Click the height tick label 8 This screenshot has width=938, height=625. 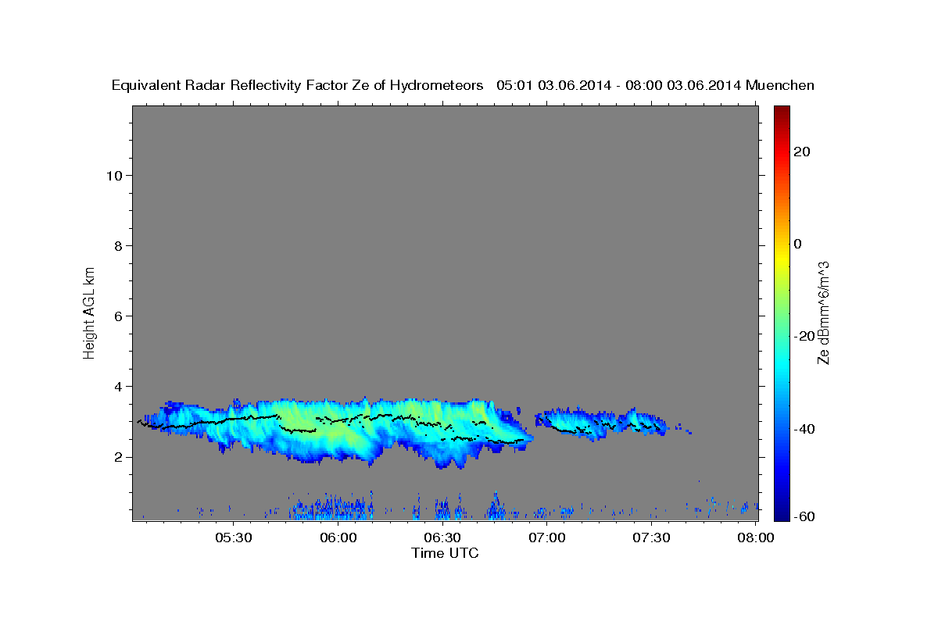coord(119,245)
